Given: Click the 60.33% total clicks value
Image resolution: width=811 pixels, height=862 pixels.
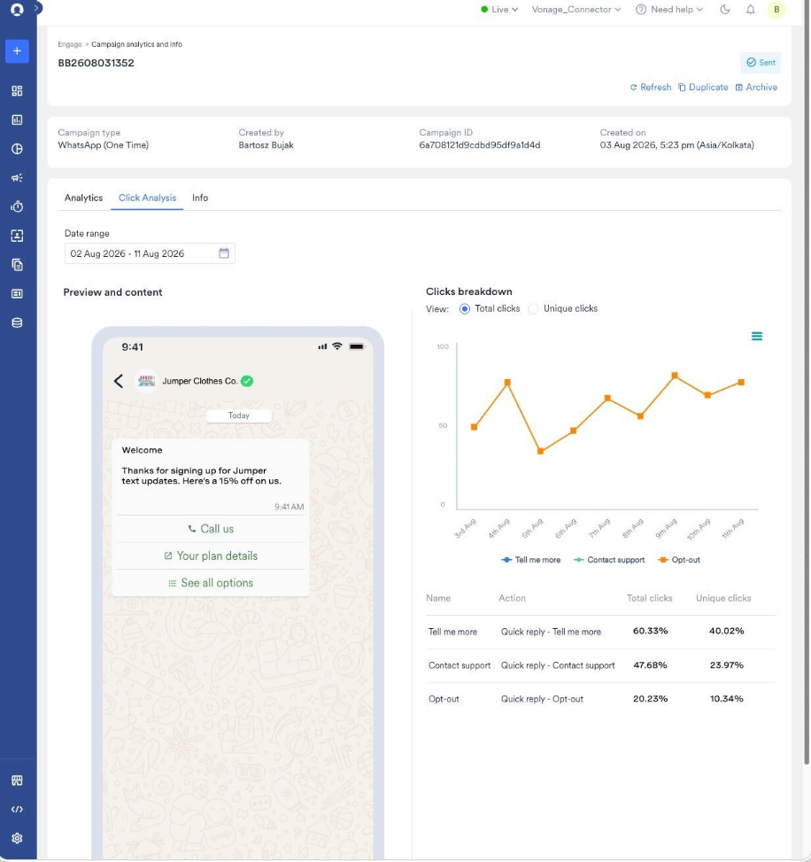Looking at the screenshot, I should (x=650, y=631).
